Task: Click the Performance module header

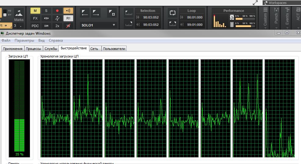Action: [234, 11]
